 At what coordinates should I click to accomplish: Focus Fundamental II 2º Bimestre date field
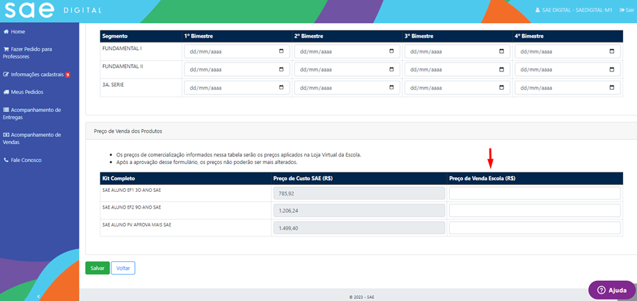[x=347, y=70]
